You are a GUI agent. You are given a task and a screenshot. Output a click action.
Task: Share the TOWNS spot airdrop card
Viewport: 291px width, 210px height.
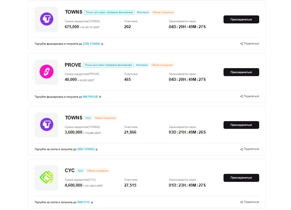(x=249, y=149)
